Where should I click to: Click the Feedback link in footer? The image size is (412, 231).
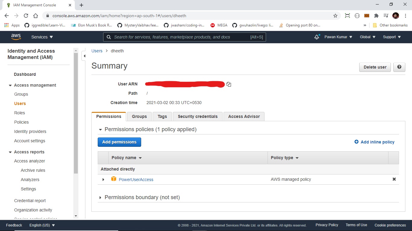coord(14,225)
